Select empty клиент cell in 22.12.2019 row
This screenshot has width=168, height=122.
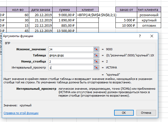pyautogui.click(x=88, y=25)
